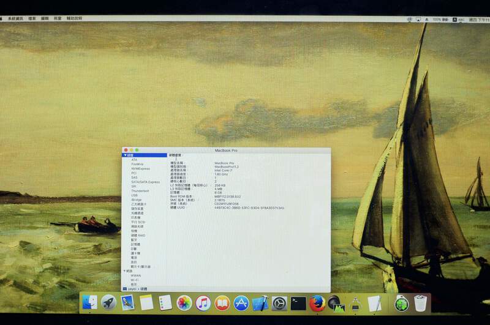Viewport: 490px width, 325px height.
Task: Select USB in the hardware list
Action: tap(134, 195)
